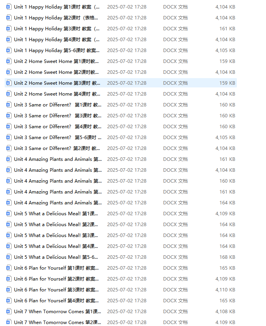
Task: Click icon for Unit 2 Home Sweet Home 第1课时
Action: pos(9,61)
